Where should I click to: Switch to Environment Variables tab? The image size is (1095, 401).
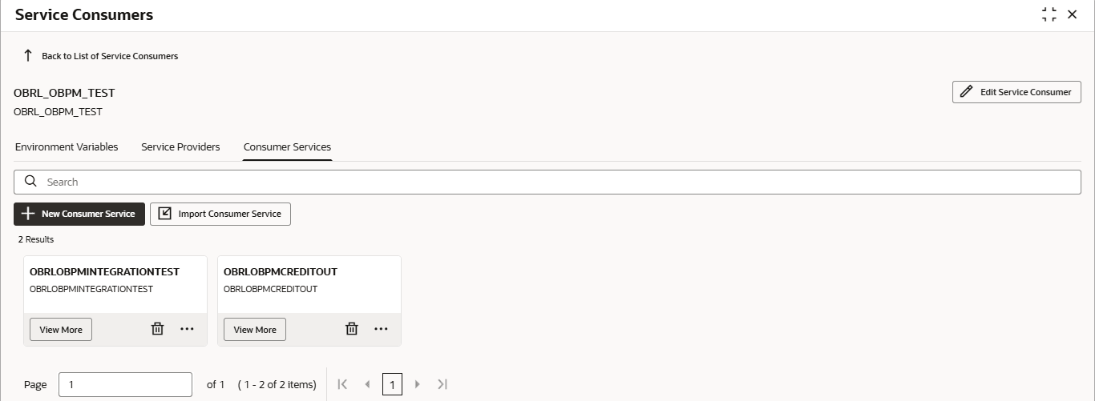coord(67,147)
